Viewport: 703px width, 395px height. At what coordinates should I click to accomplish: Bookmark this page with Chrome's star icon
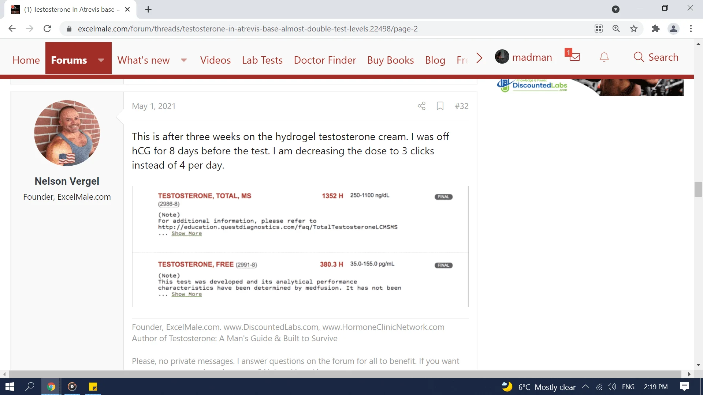point(634,29)
